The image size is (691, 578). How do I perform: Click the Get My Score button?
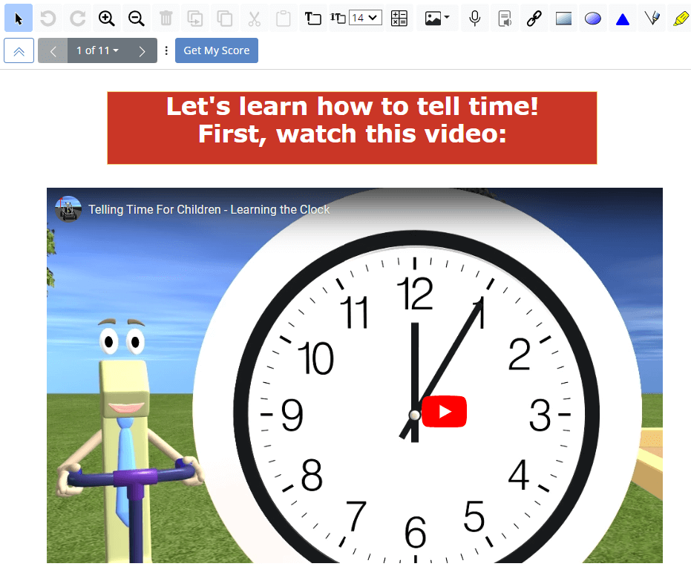pos(216,50)
